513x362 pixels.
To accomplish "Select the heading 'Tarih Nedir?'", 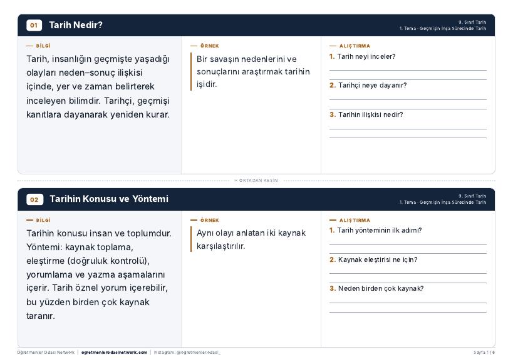I will 76,25.
